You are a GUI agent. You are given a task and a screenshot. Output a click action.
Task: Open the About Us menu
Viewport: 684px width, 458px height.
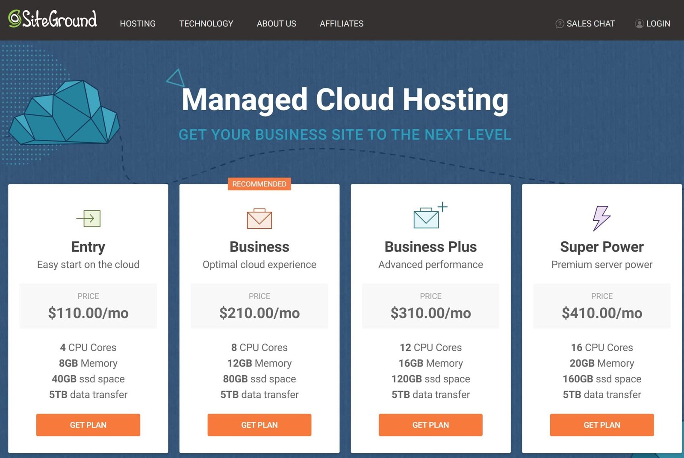pyautogui.click(x=276, y=24)
